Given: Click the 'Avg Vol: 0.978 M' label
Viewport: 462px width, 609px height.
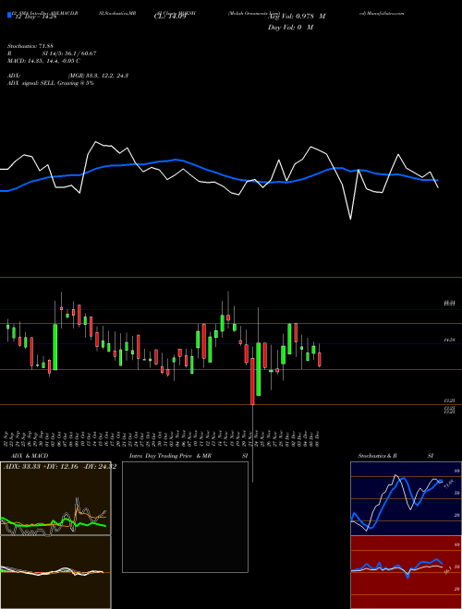Looking at the screenshot, I should 297,17.
